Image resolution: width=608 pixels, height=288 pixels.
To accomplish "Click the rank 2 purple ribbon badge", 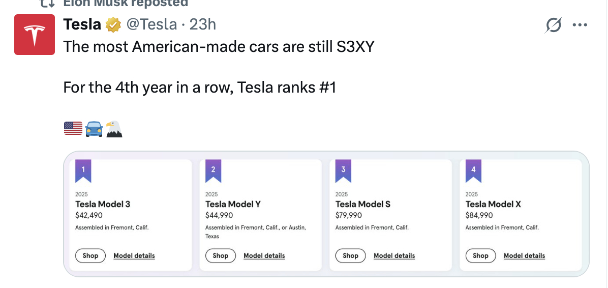I will (214, 171).
